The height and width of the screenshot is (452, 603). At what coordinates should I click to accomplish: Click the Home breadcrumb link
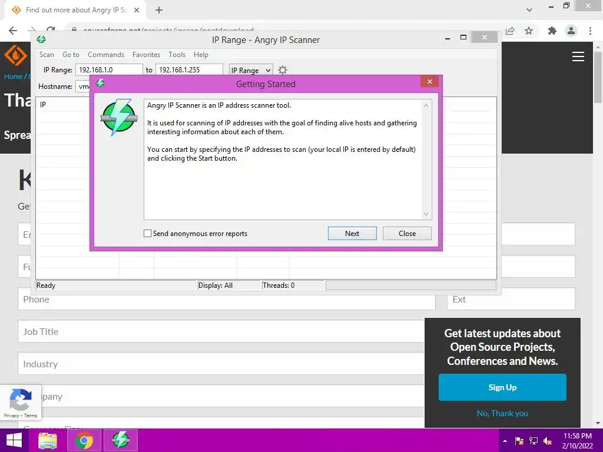[x=14, y=76]
